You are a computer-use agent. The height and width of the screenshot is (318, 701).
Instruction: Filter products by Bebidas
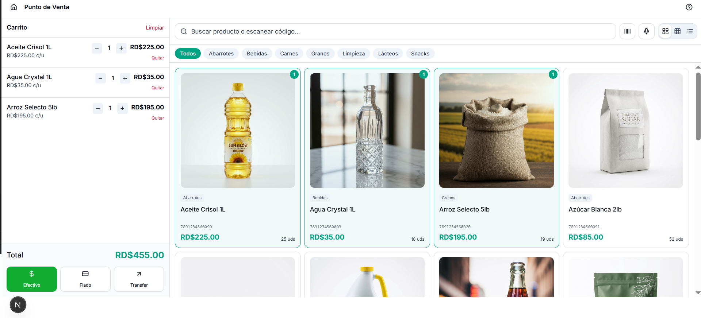coord(257,53)
